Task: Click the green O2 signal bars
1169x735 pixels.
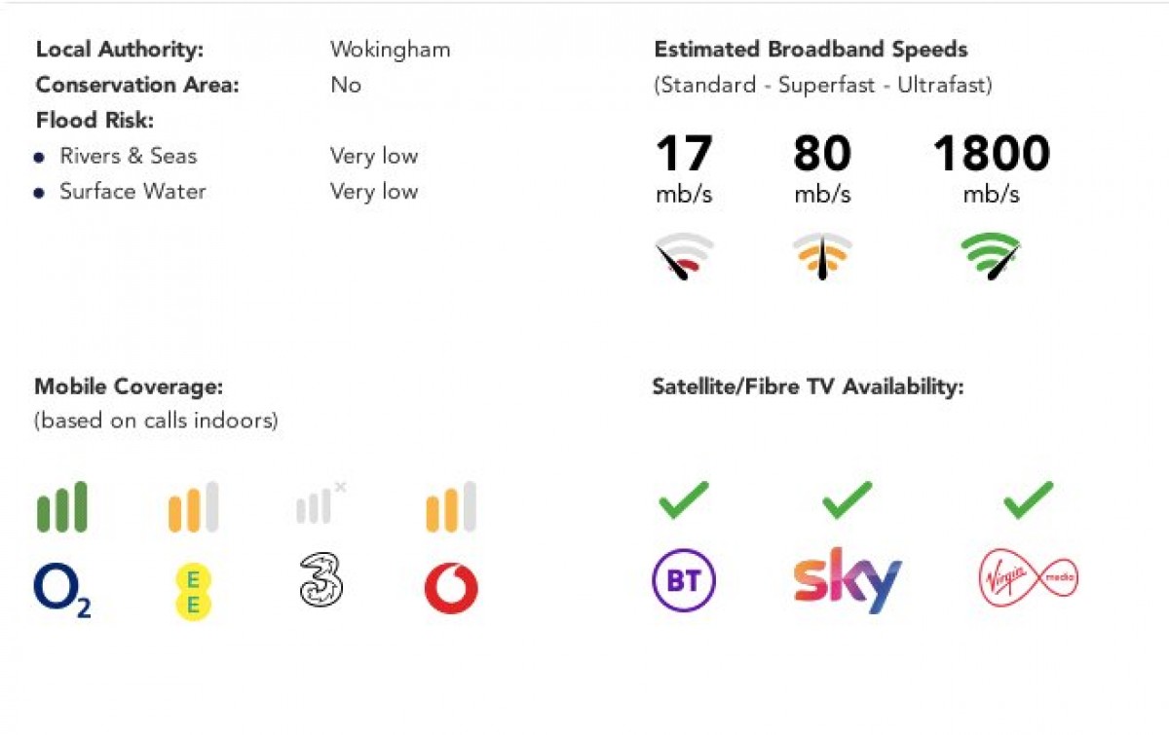Action: pos(62,506)
